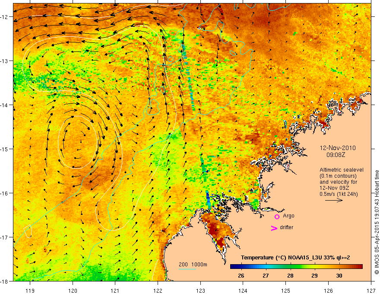Click the '12-Nov 09Z' legend line
This screenshot has height=294, width=380.
[x=333, y=188]
